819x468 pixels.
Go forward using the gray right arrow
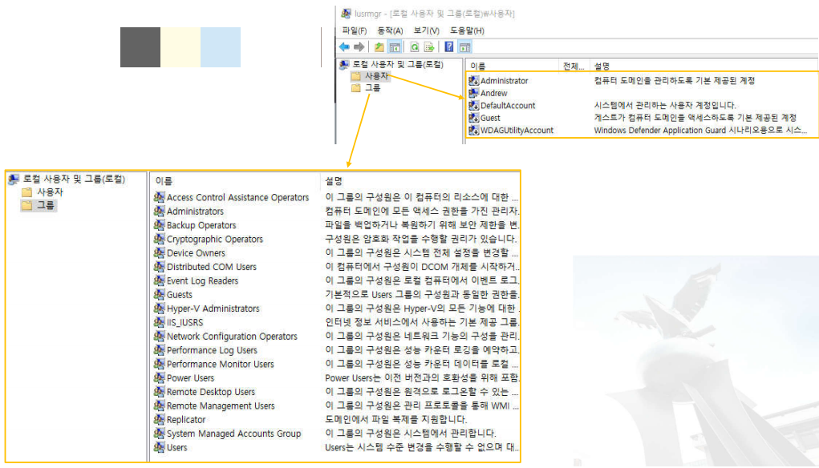point(359,47)
